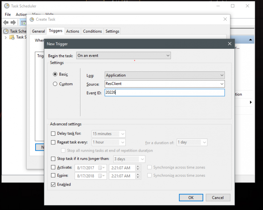The width and height of the screenshot is (263, 210).
Task: Open the File menu
Action: point(8,14)
